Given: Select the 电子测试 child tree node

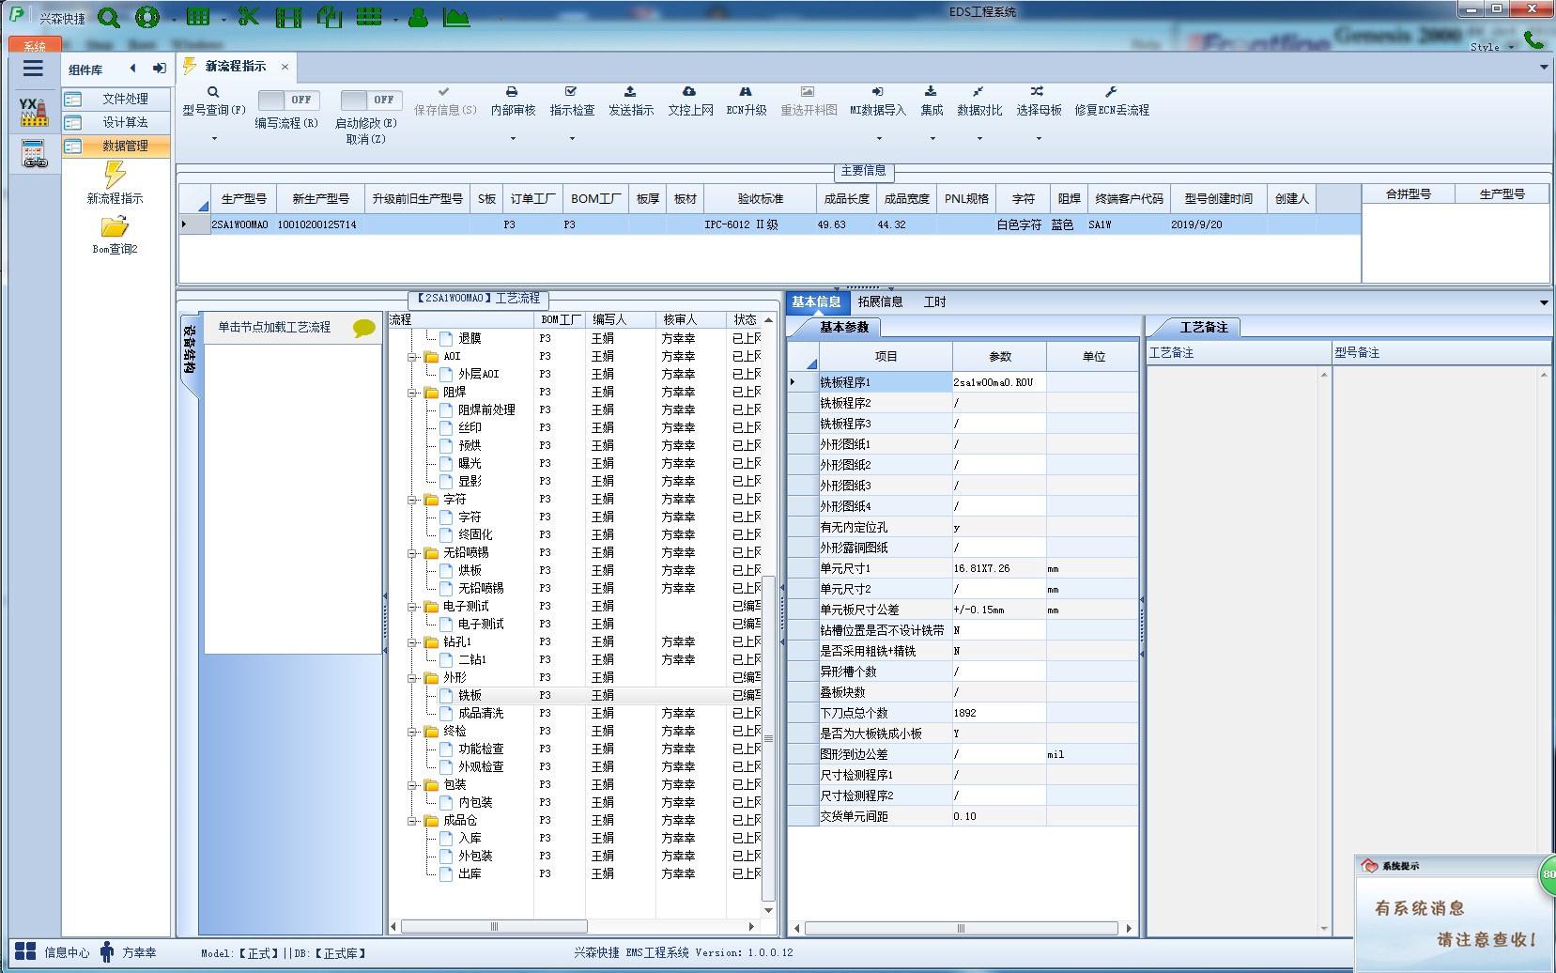Looking at the screenshot, I should pyautogui.click(x=481, y=625).
